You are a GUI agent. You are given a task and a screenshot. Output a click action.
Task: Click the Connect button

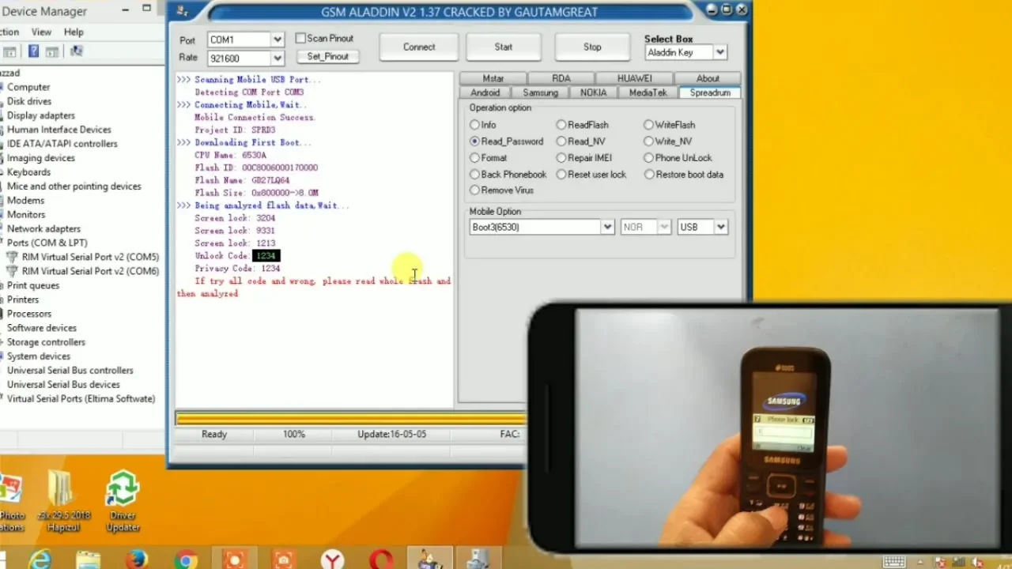419,47
